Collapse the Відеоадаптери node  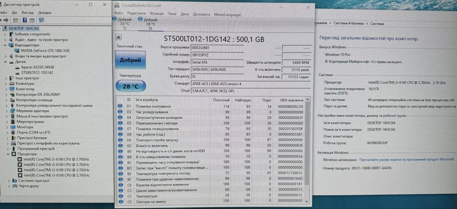5,45
